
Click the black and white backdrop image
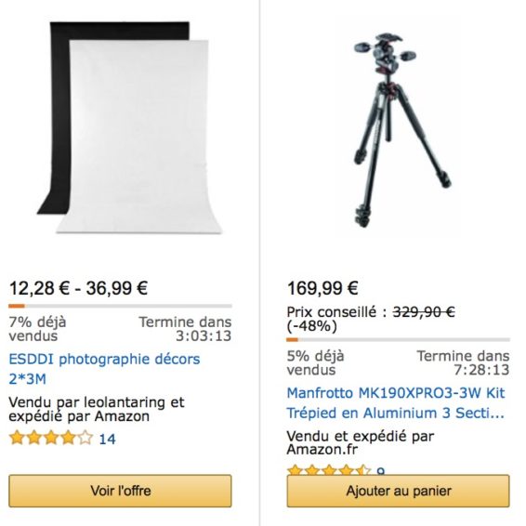pos(129,127)
